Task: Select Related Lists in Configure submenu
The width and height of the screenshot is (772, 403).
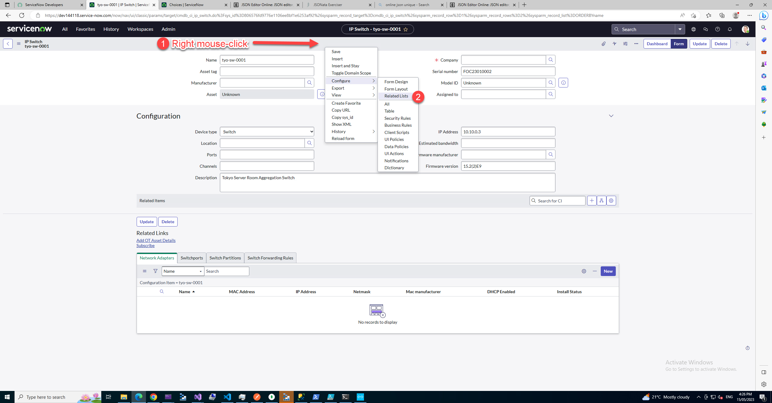Action: coord(396,96)
